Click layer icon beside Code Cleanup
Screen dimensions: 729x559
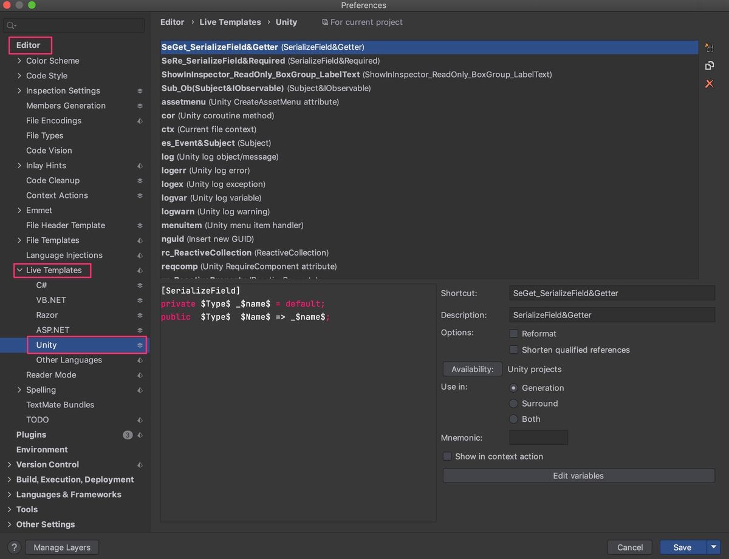140,181
